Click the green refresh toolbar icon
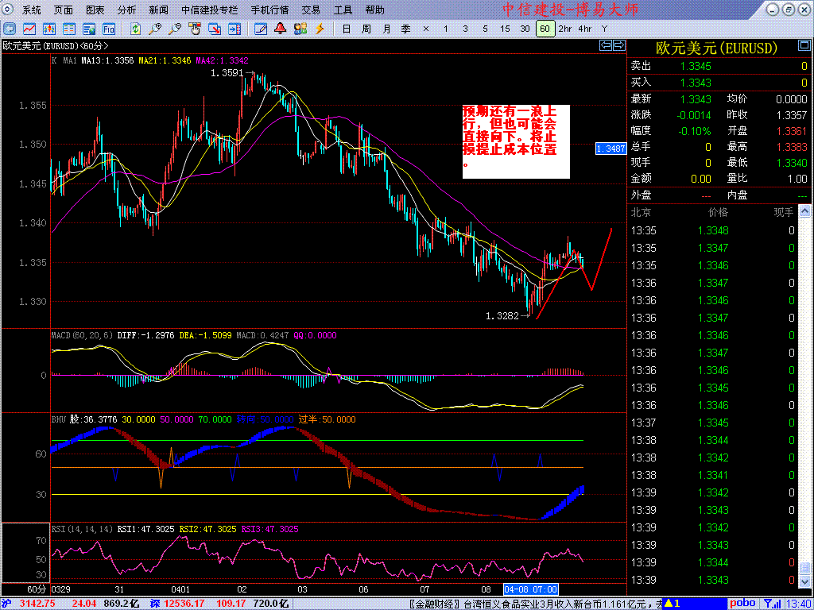The image size is (814, 610). (x=136, y=29)
